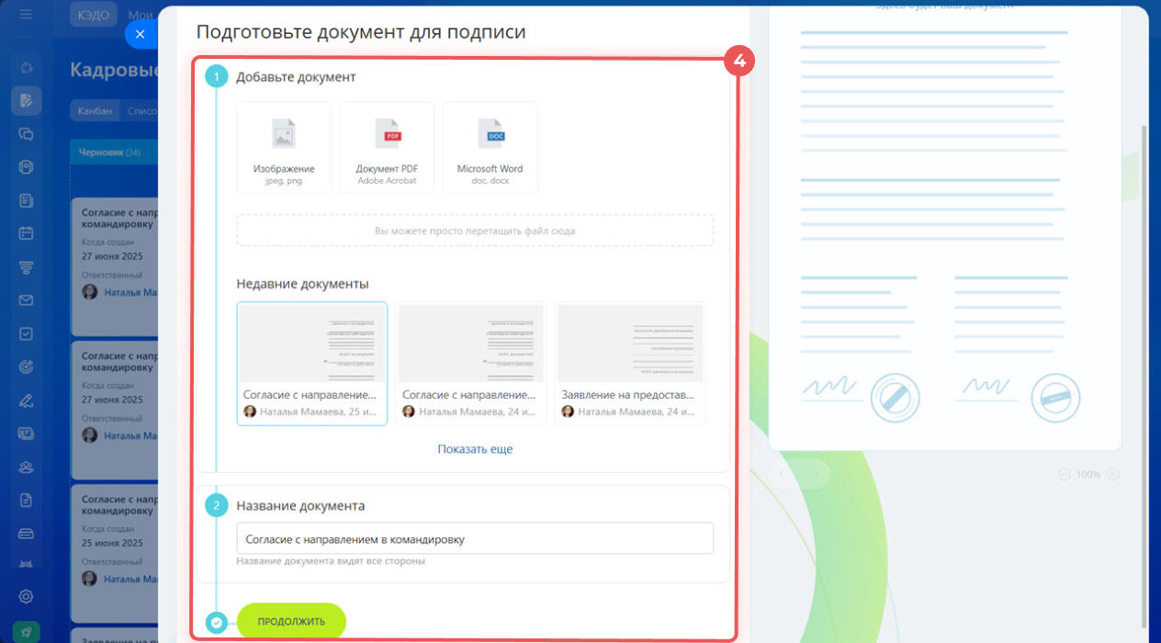Close the slider panel with X button
The width and height of the screenshot is (1161, 643).
coord(140,34)
